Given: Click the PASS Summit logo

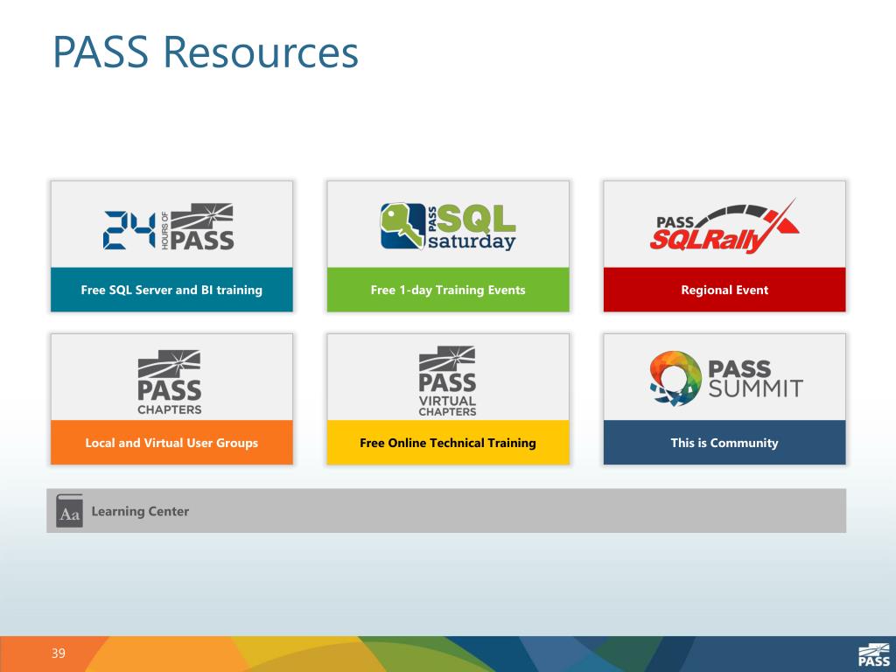Looking at the screenshot, I should pos(725,378).
